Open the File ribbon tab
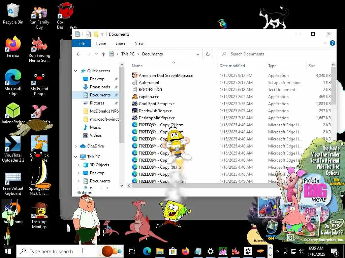This screenshot has width=345, height=258. click(x=82, y=43)
